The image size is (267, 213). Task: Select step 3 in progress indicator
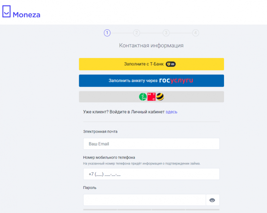(166, 33)
